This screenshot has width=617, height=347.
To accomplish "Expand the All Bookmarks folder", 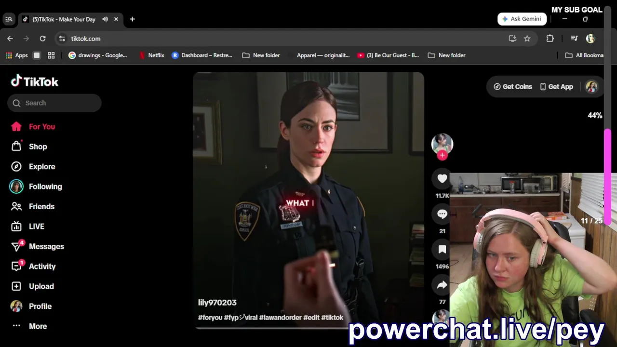I will [585, 55].
